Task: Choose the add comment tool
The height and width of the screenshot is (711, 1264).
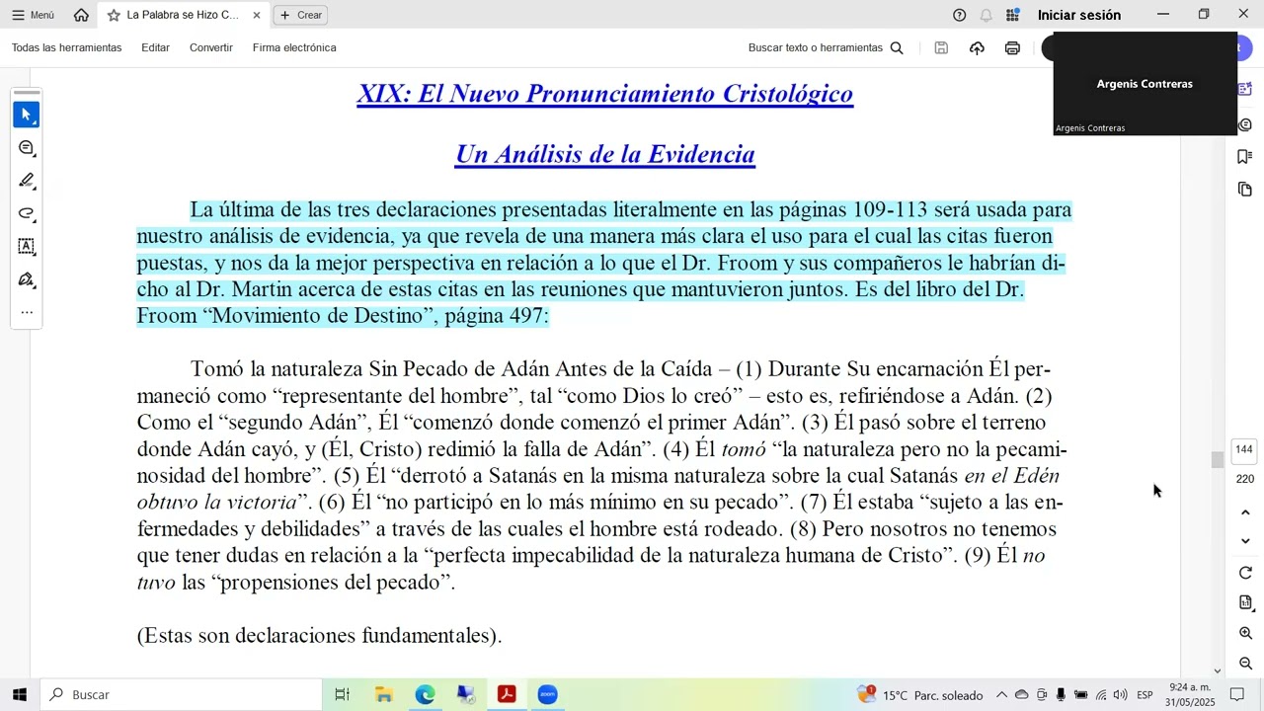Action: click(x=27, y=148)
